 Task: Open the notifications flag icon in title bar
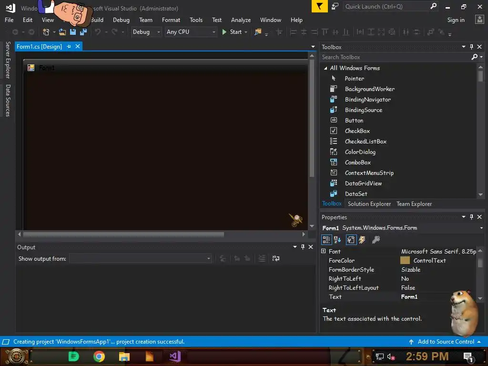coord(320,6)
